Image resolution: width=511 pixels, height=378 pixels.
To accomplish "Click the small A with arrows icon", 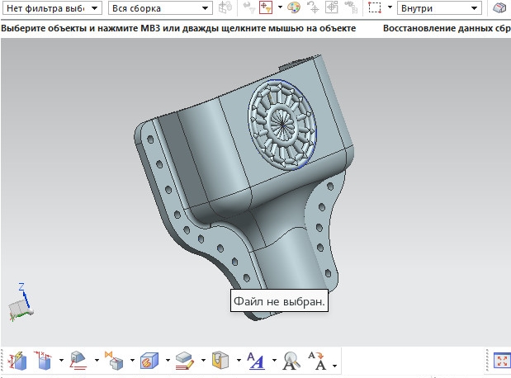I will 317,359.
